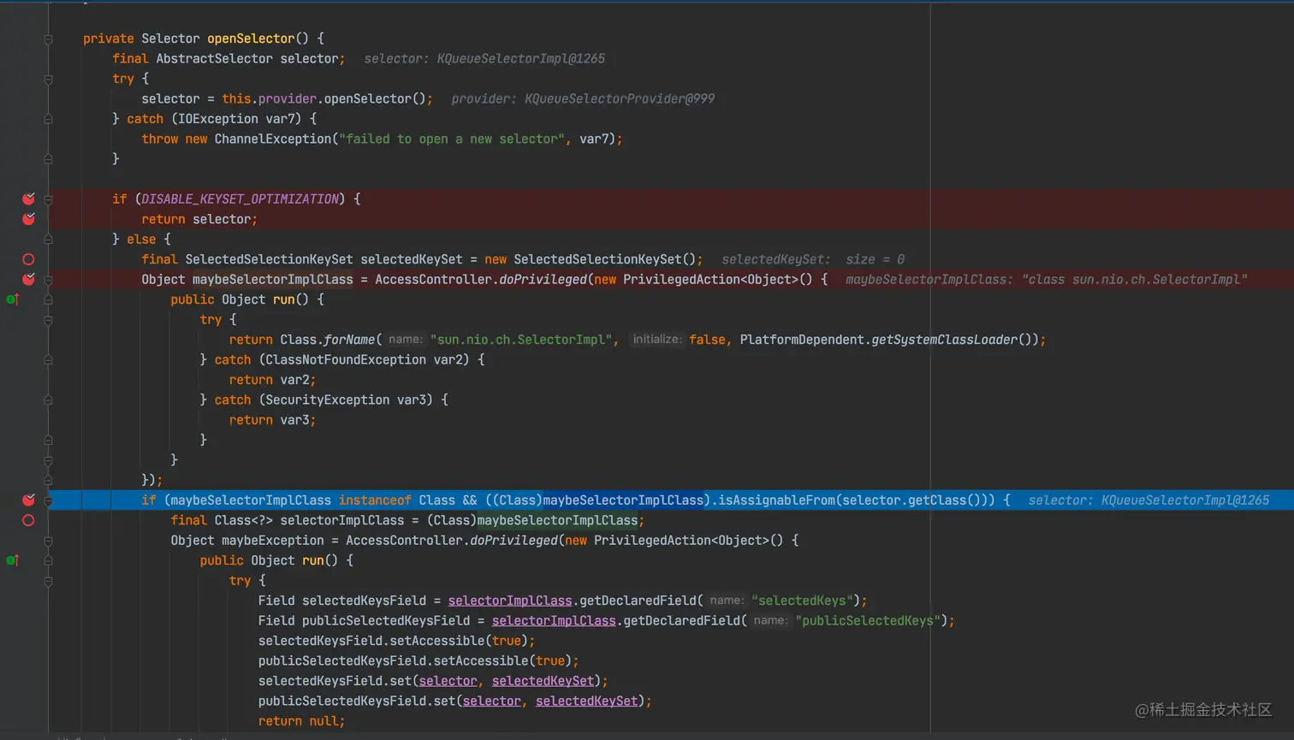This screenshot has height=740, width=1294.
Task: Click the "failed to open a new selector" string
Action: pyautogui.click(x=452, y=139)
